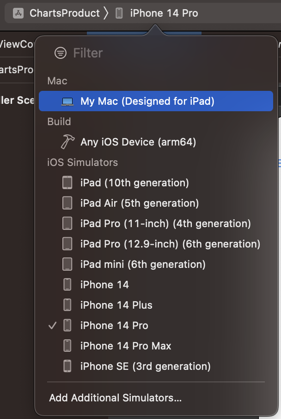The width and height of the screenshot is (281, 419).
Task: Click the iPad (10th generation) device icon
Action: 67,182
